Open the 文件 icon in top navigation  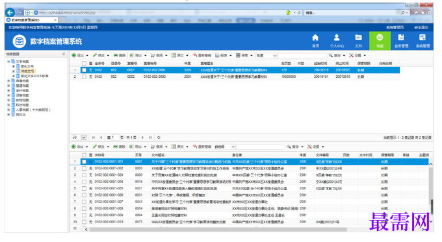358,41
